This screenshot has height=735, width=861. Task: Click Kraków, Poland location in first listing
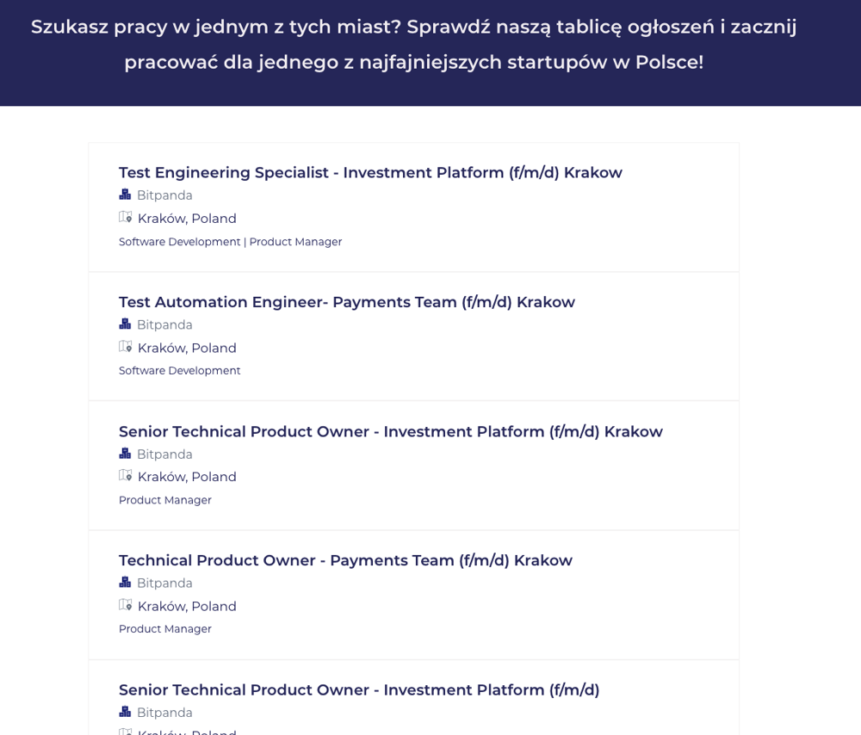click(187, 219)
